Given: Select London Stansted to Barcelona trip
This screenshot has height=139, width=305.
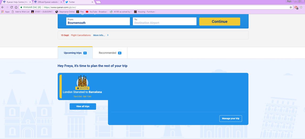Looking at the screenshot, I should (82, 92).
